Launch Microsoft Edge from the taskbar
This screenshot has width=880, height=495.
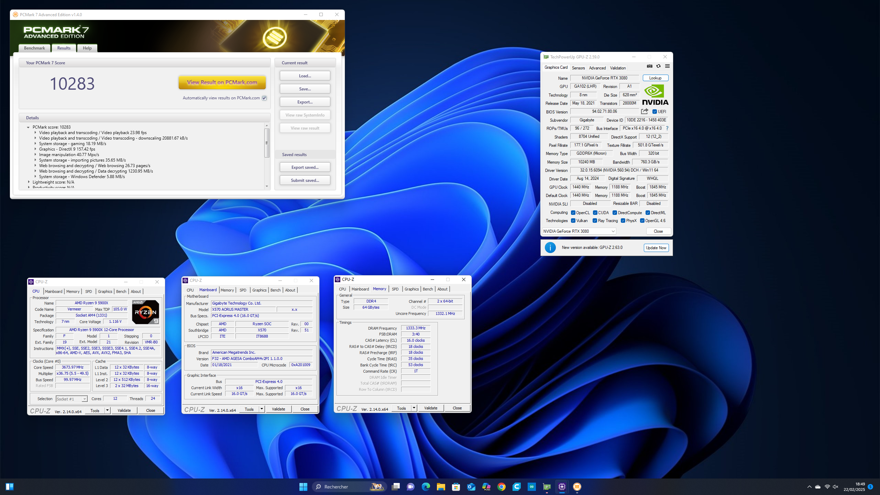(x=426, y=487)
